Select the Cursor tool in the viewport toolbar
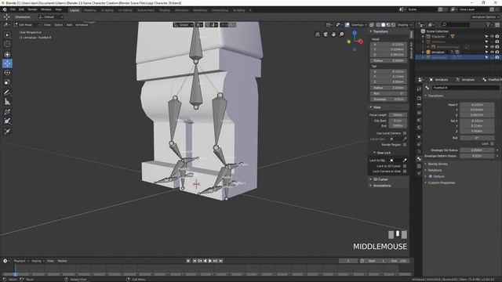This screenshot has width=502, height=282. point(7,44)
